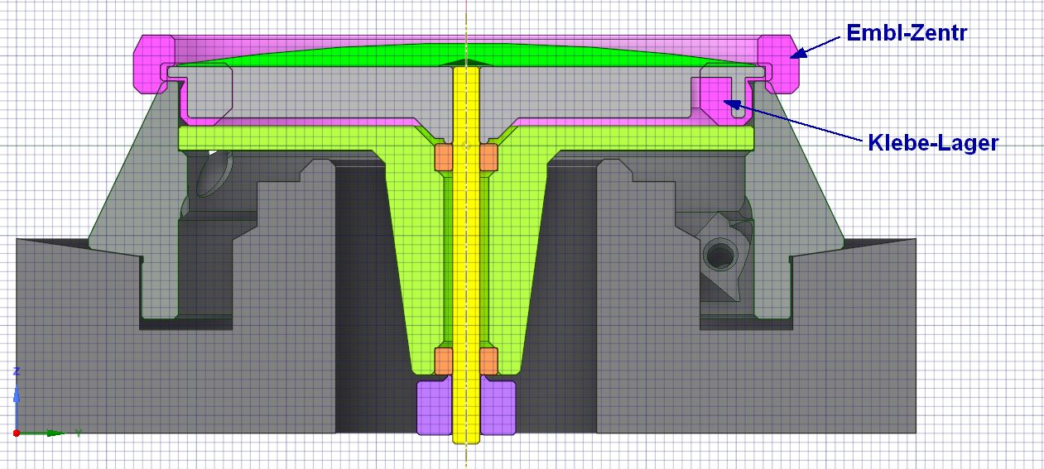This screenshot has width=1044, height=469.
Task: Click the Embl-Zentr annotation label
Action: (906, 32)
